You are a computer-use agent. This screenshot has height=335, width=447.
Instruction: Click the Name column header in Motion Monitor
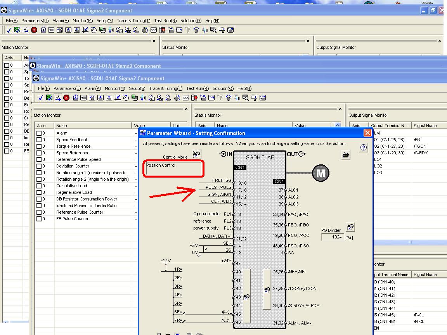tap(93, 125)
